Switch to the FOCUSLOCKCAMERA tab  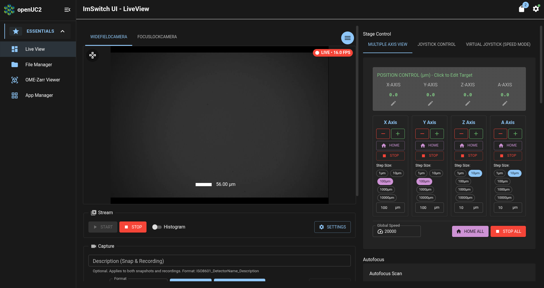click(x=157, y=37)
